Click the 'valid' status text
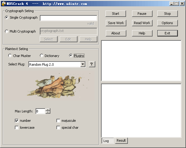This screenshot has width=186, height=148. (x=91, y=24)
